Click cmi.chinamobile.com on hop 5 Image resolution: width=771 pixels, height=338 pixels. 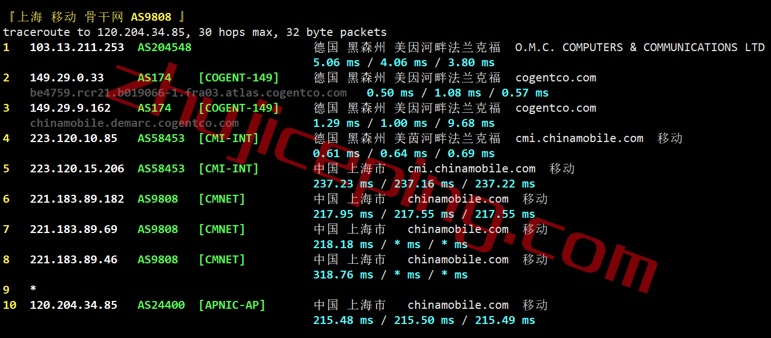coord(471,168)
